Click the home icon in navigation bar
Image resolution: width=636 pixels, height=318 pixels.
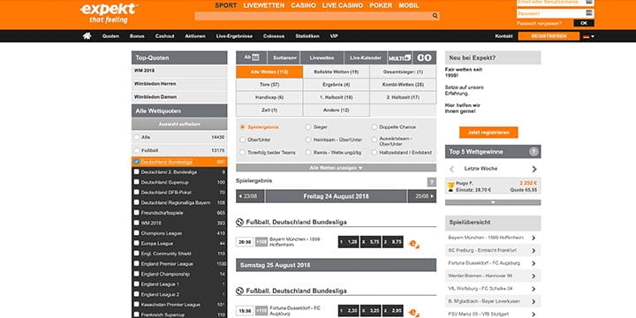[x=87, y=36]
